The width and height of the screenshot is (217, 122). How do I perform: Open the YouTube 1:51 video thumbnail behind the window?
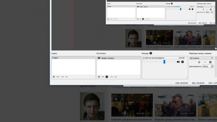pyautogui.click(x=132, y=105)
